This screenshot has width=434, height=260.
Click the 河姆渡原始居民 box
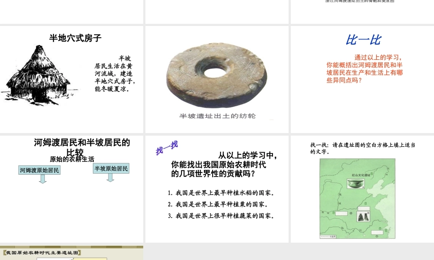(39, 170)
